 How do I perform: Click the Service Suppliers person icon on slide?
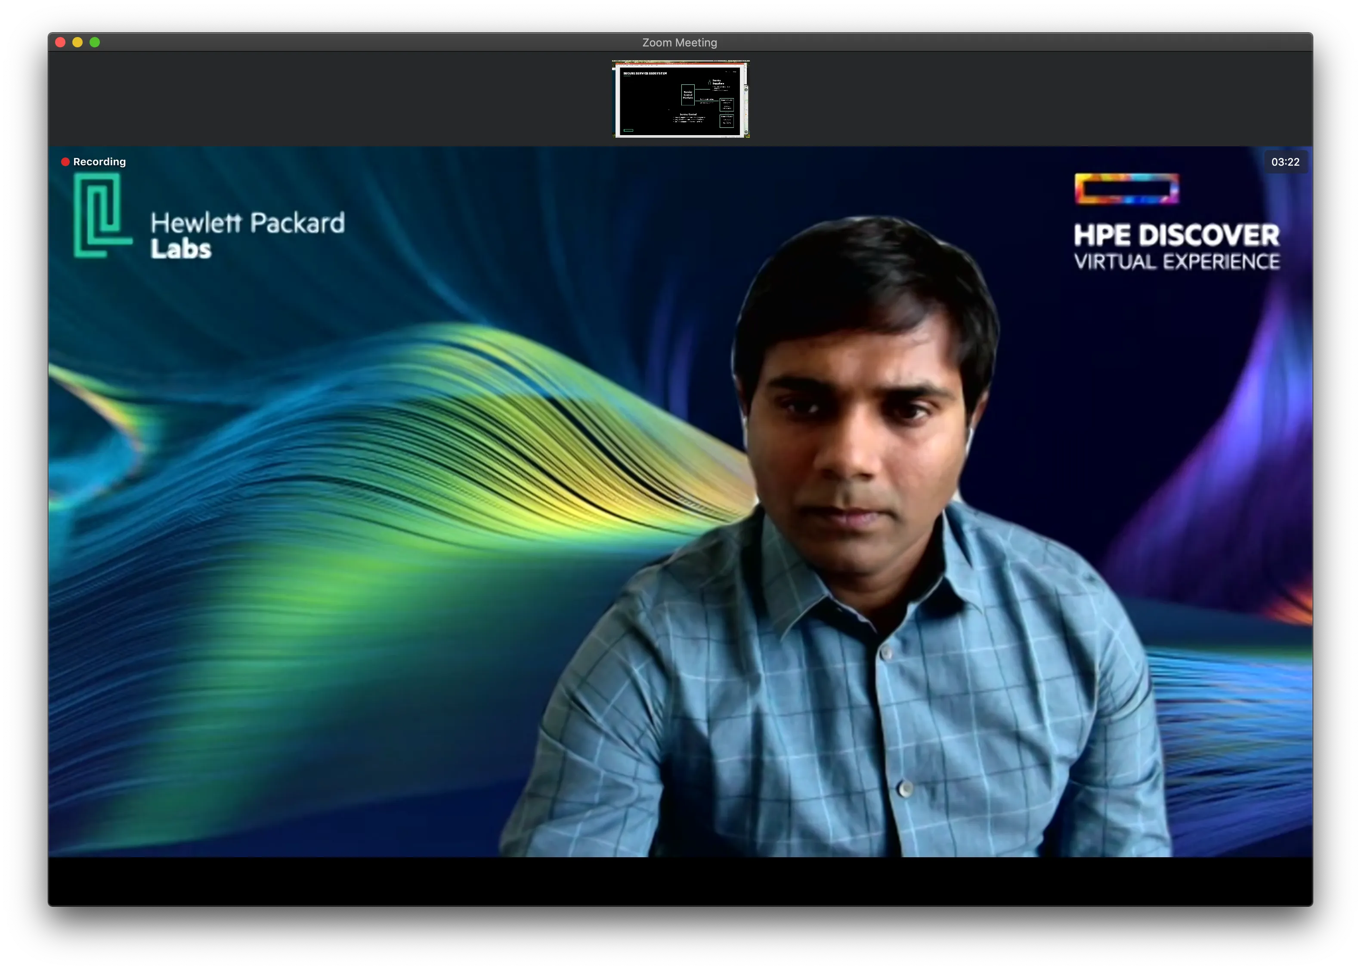point(710,83)
